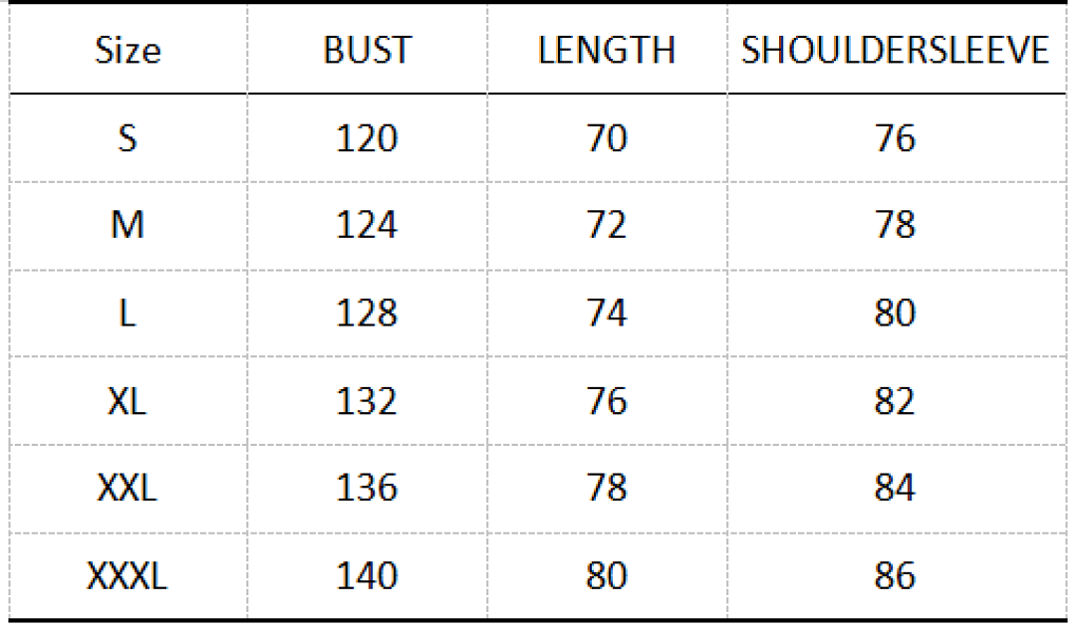The height and width of the screenshot is (631, 1076).
Task: Select the XL size cell
Action: coord(128,400)
